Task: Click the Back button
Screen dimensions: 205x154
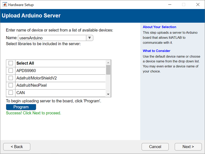Action: click(17, 147)
